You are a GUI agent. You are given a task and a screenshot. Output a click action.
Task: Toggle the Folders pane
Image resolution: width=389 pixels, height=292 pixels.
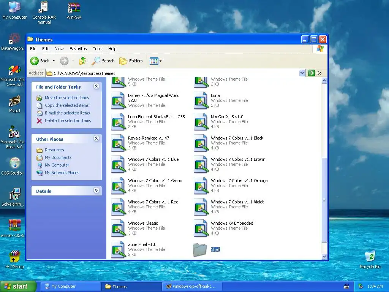click(x=131, y=61)
